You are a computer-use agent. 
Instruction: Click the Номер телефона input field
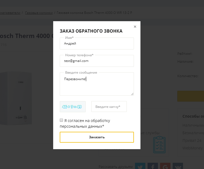pos(97,61)
